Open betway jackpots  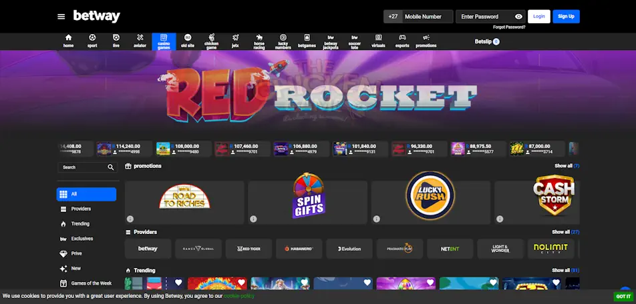(331, 41)
